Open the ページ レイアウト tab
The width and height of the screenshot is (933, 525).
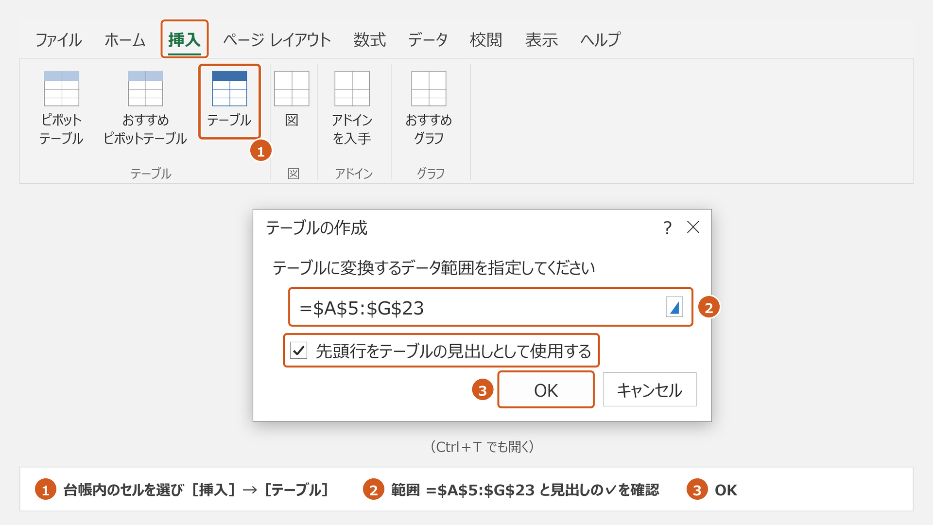tap(277, 40)
